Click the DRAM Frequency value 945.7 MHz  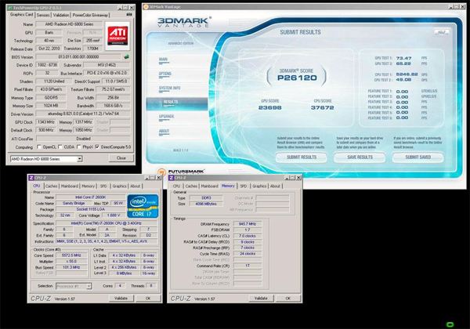tap(248, 224)
